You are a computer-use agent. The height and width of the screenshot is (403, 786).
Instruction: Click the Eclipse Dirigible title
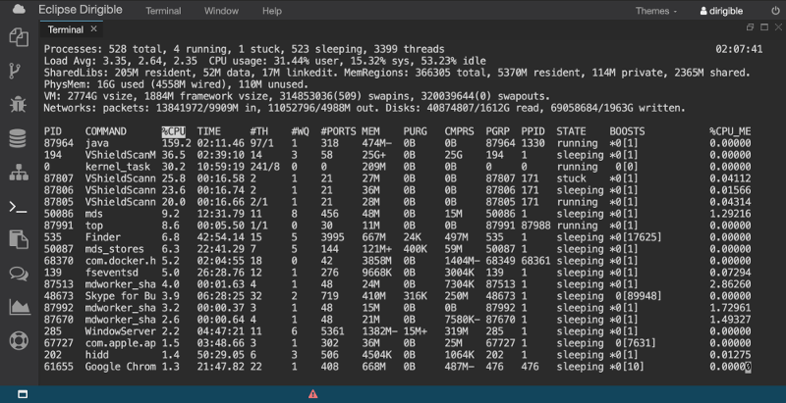[x=81, y=10]
